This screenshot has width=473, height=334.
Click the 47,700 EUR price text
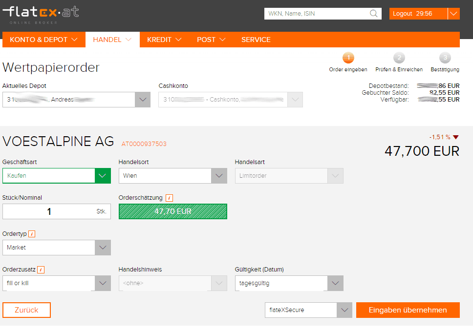(422, 151)
